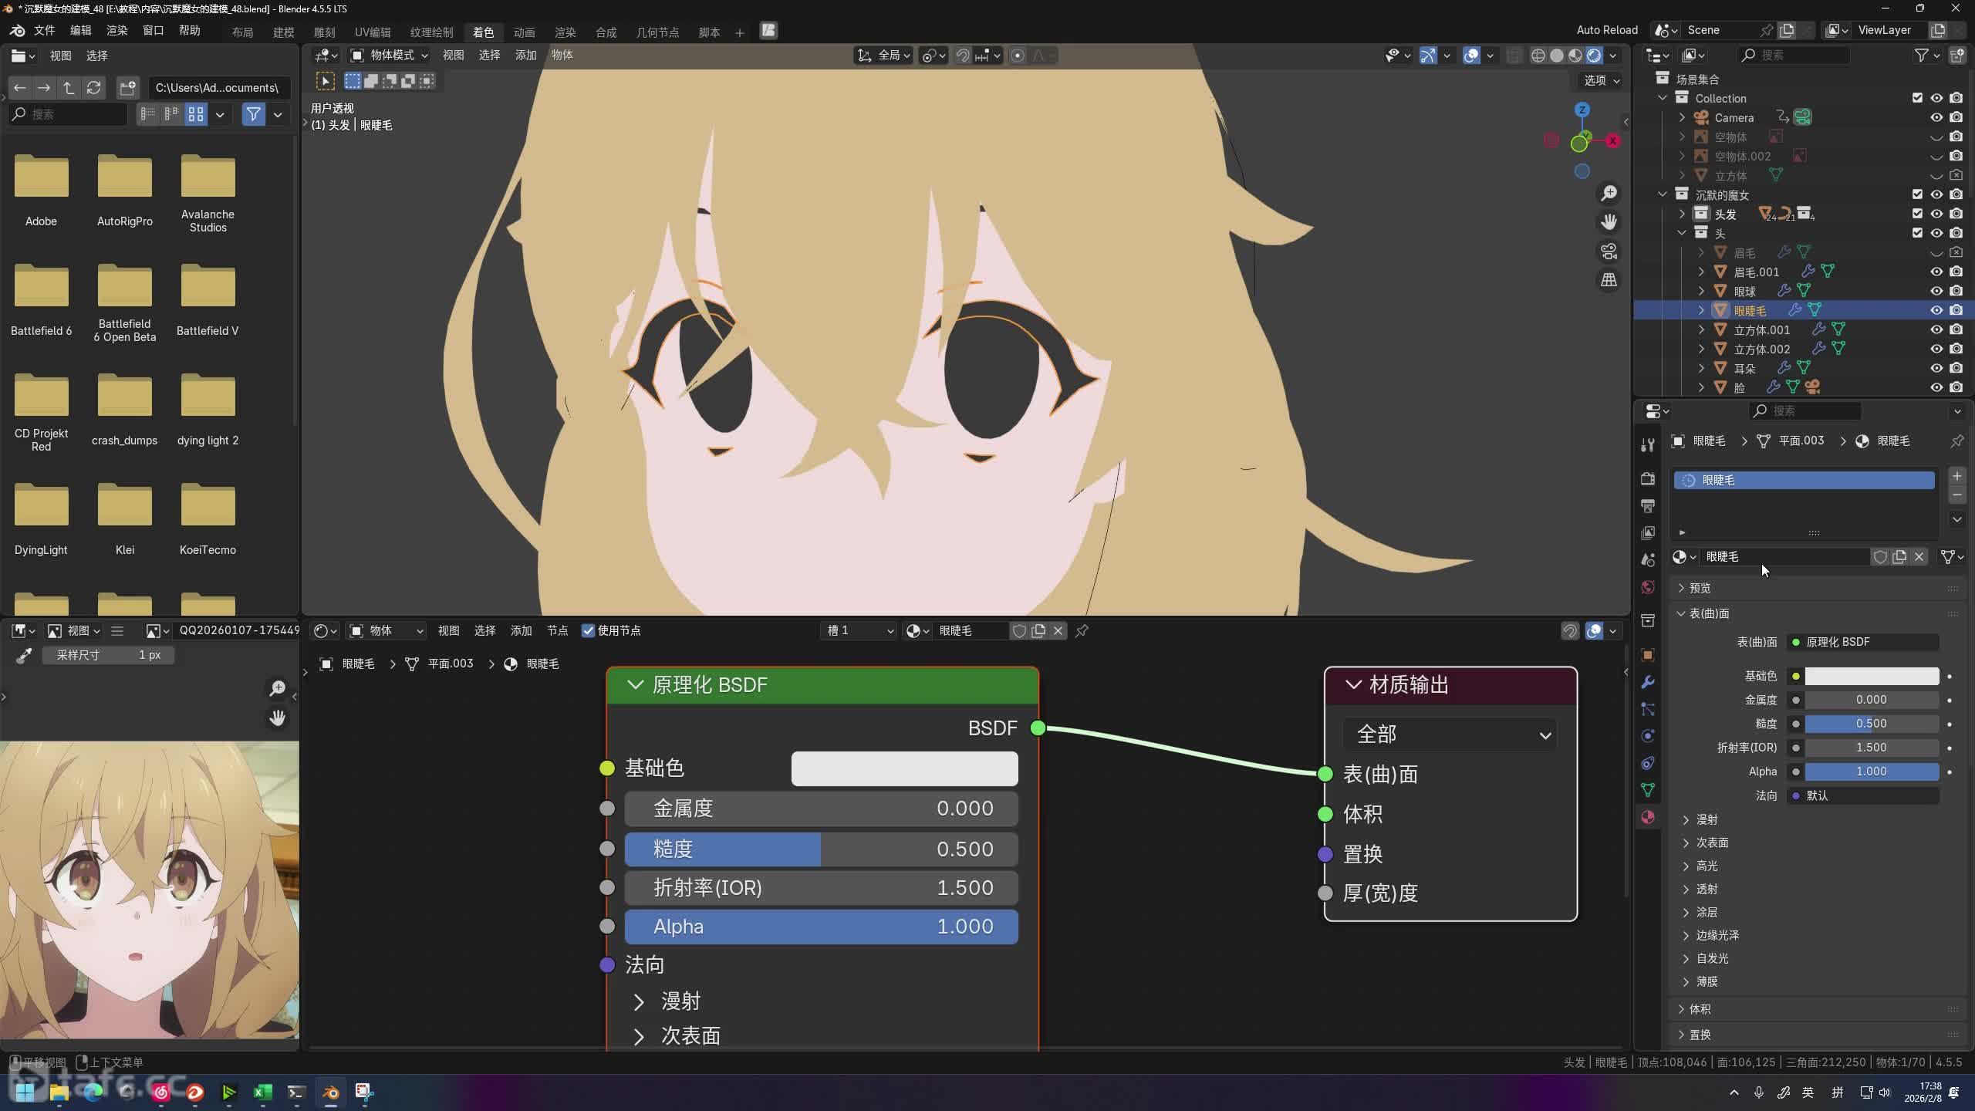Create new folder in file browser
This screenshot has height=1111, width=1975.
(127, 88)
